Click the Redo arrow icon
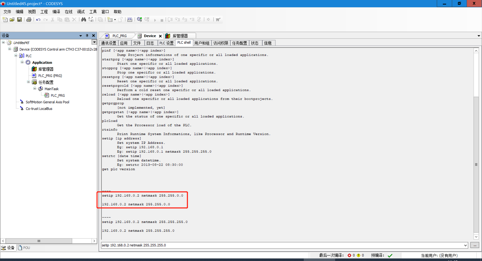Image resolution: width=482 pixels, height=261 pixels. (45, 20)
